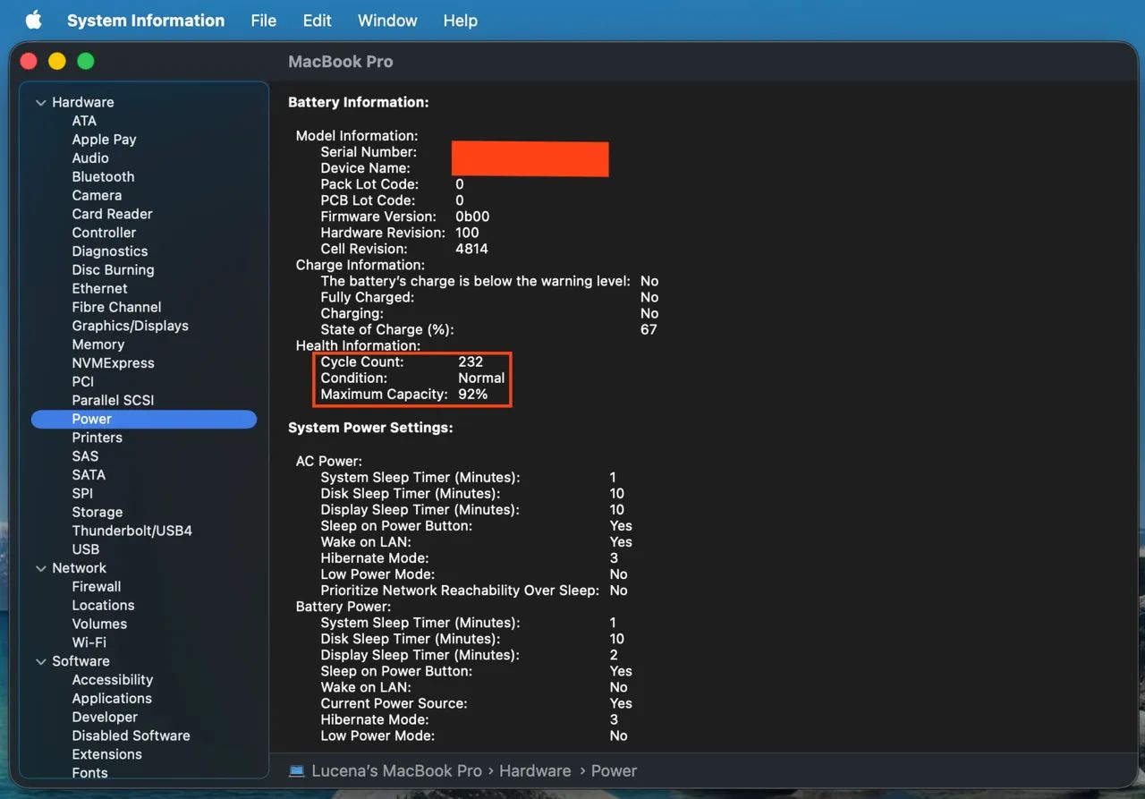Click the MacBook Pro window title
The image size is (1145, 799).
(x=341, y=62)
